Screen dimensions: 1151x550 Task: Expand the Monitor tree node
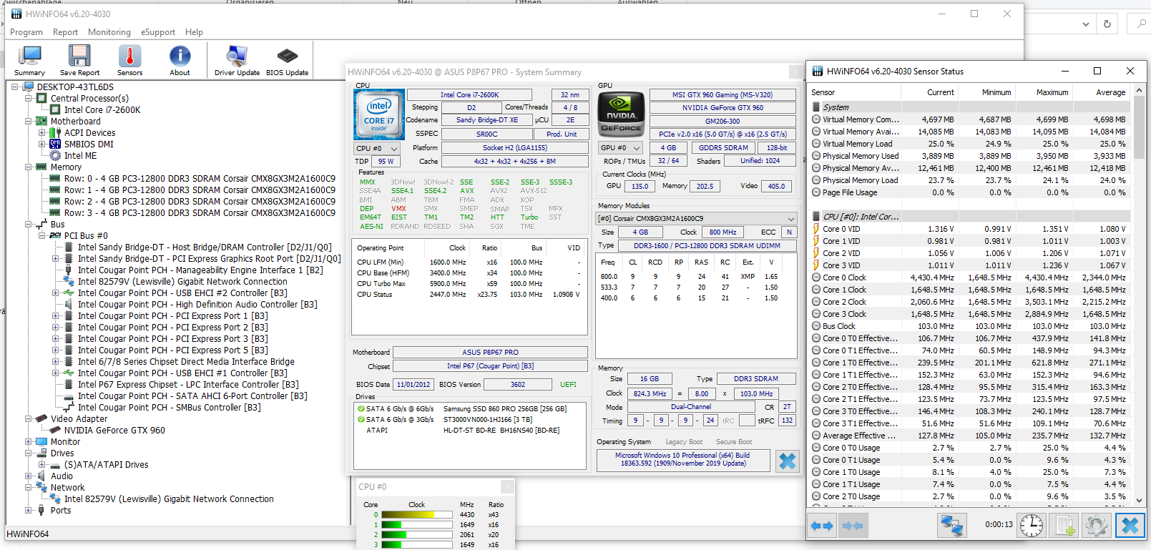(x=29, y=442)
